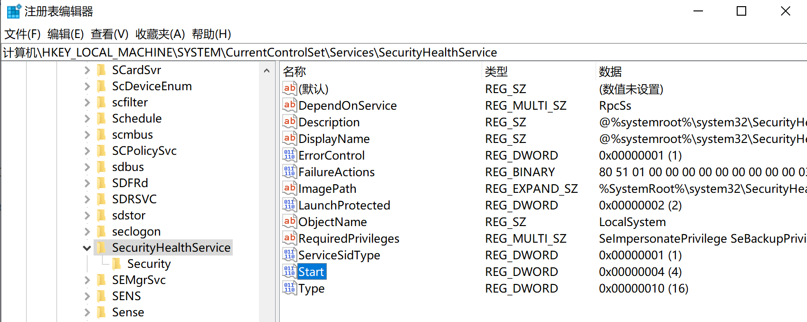Click the binary icon next to Start value
The height and width of the screenshot is (322, 807).
[289, 272]
